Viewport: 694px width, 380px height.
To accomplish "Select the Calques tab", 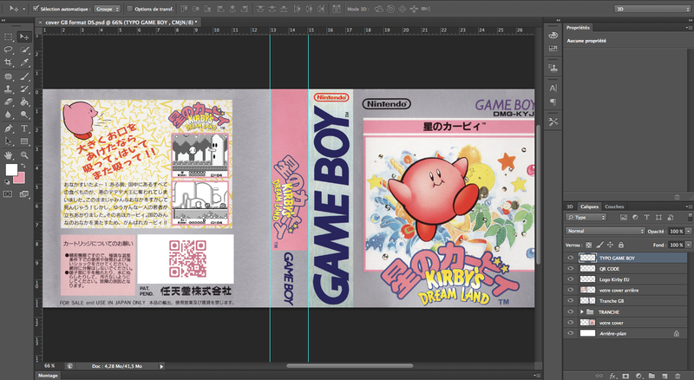I will tap(589, 206).
